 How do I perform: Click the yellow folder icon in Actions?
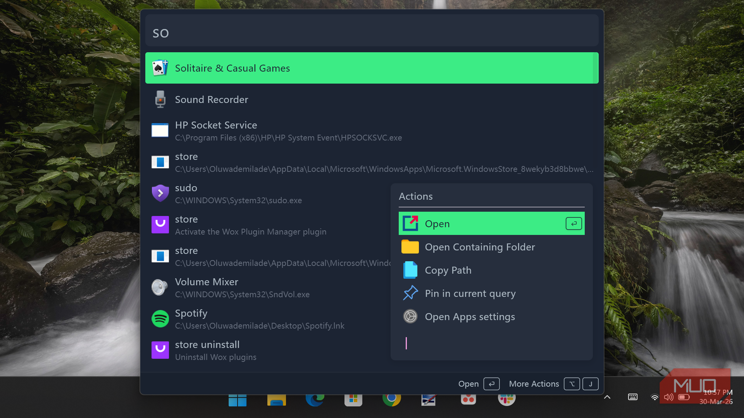point(410,247)
